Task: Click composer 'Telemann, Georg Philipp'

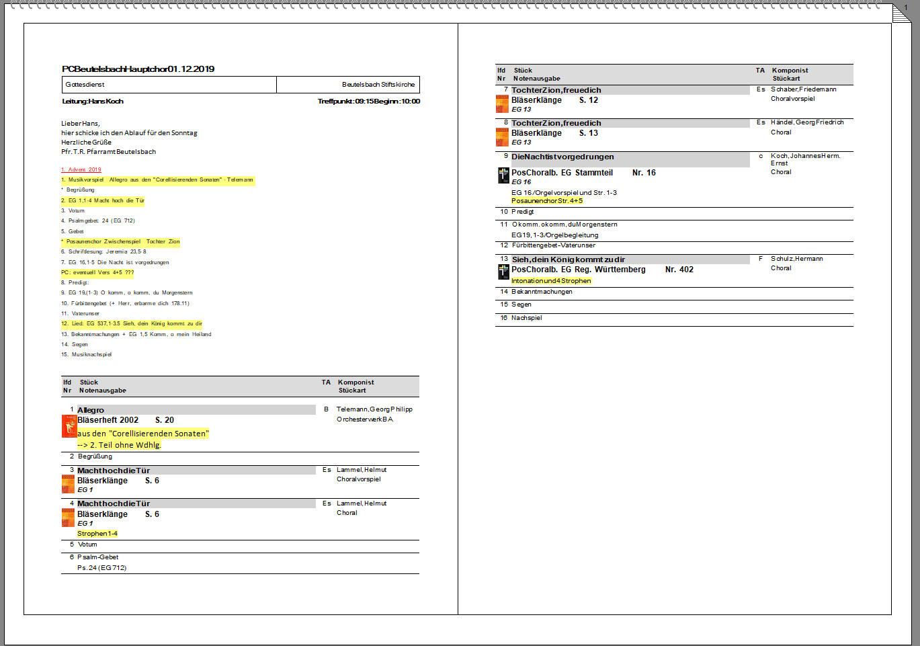Action: (374, 409)
